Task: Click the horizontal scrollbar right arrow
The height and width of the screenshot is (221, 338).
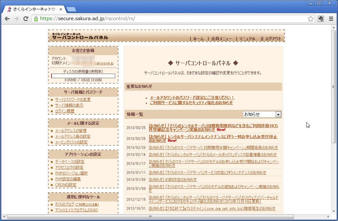Action: pos(328,217)
